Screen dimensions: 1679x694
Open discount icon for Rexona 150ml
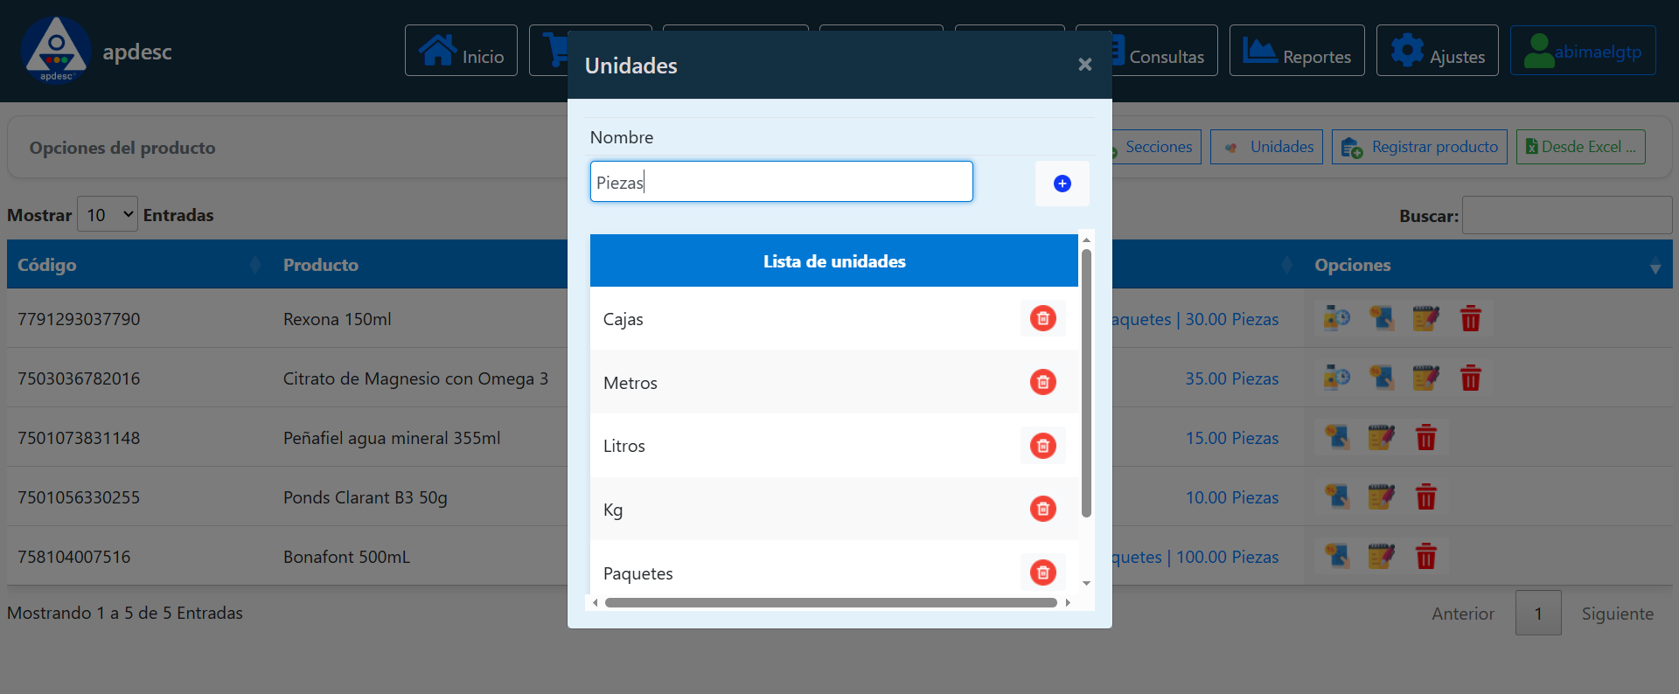tap(1382, 318)
